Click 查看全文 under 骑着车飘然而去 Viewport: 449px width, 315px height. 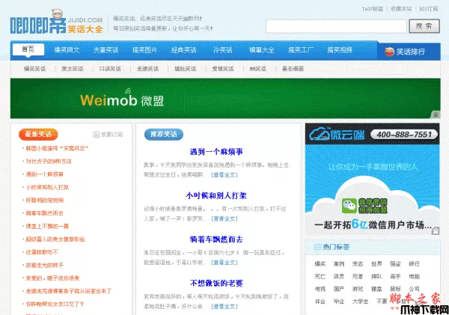click(224, 263)
